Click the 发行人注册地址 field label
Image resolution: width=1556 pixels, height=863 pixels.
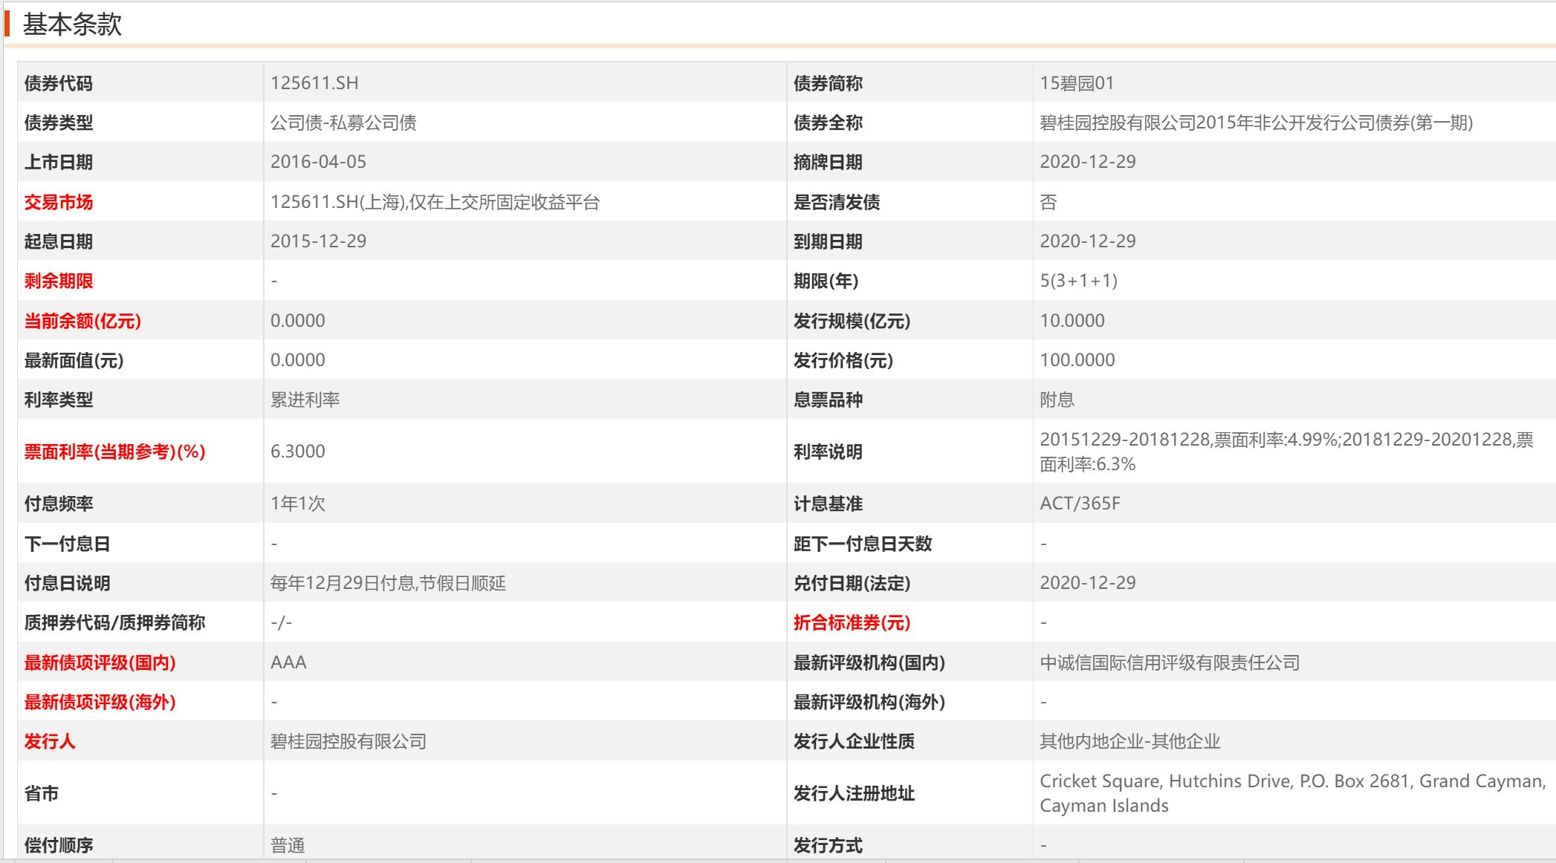click(854, 793)
